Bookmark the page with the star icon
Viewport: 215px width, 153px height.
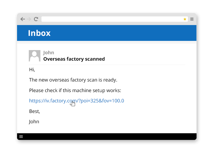point(185,19)
